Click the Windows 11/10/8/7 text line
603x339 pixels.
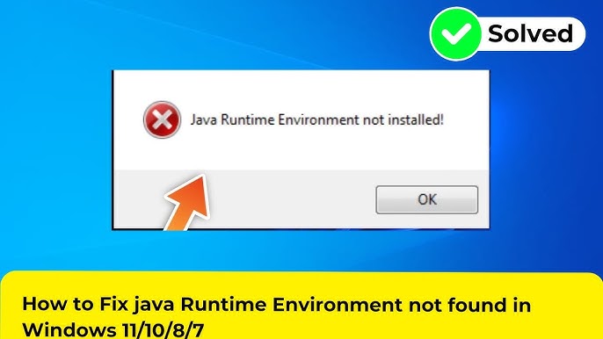coord(113,329)
